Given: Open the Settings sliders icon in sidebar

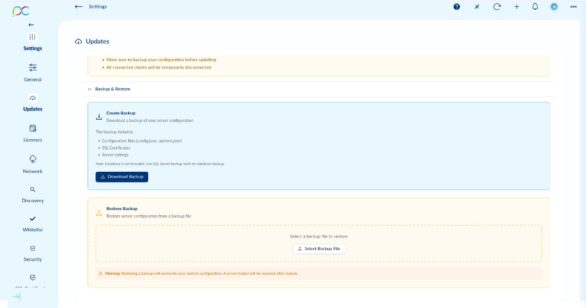Looking at the screenshot, I should (33, 37).
